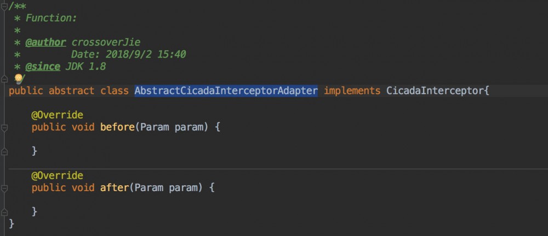Click the JDK 1.8 text in Javadoc
Image resolution: width=548 pixels, height=236 pixels.
(x=85, y=67)
